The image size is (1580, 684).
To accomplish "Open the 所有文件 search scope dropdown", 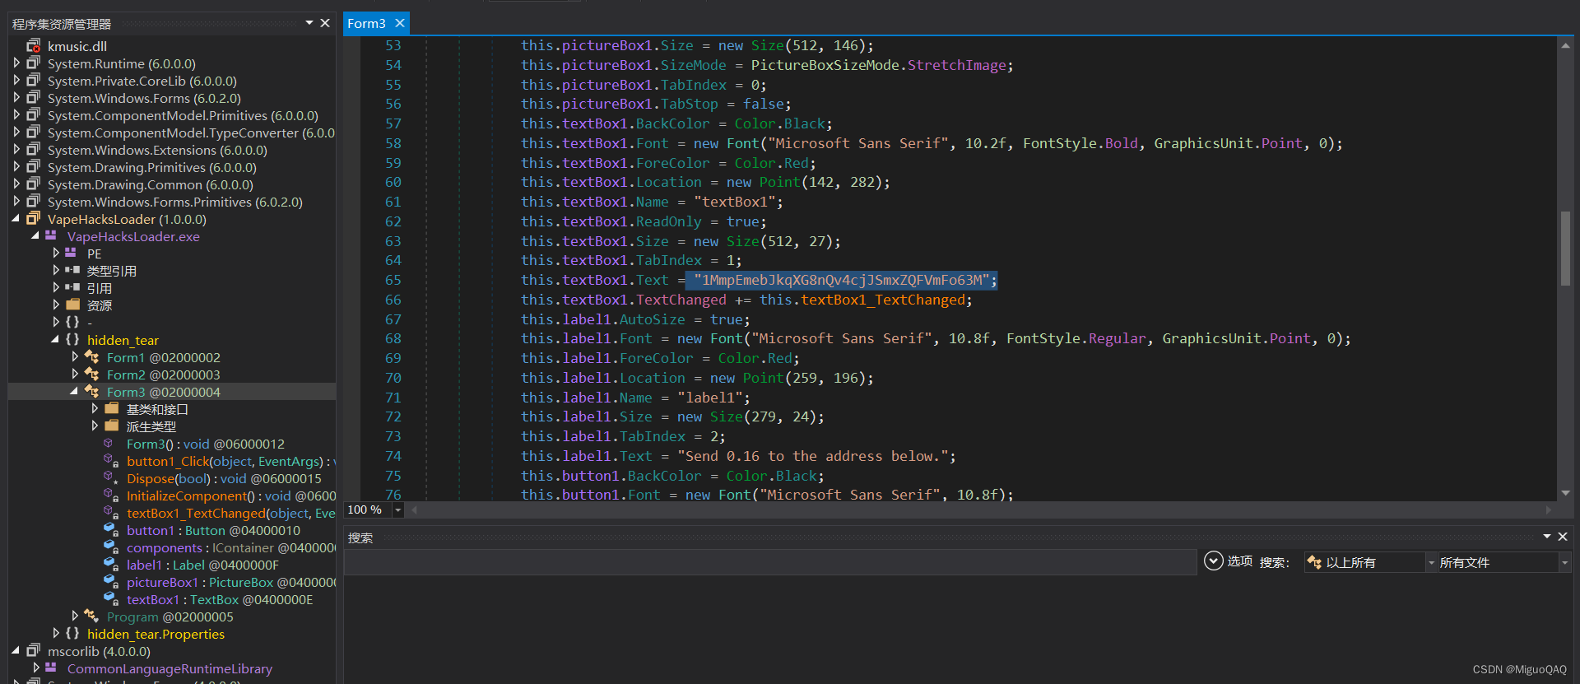I will [1564, 562].
